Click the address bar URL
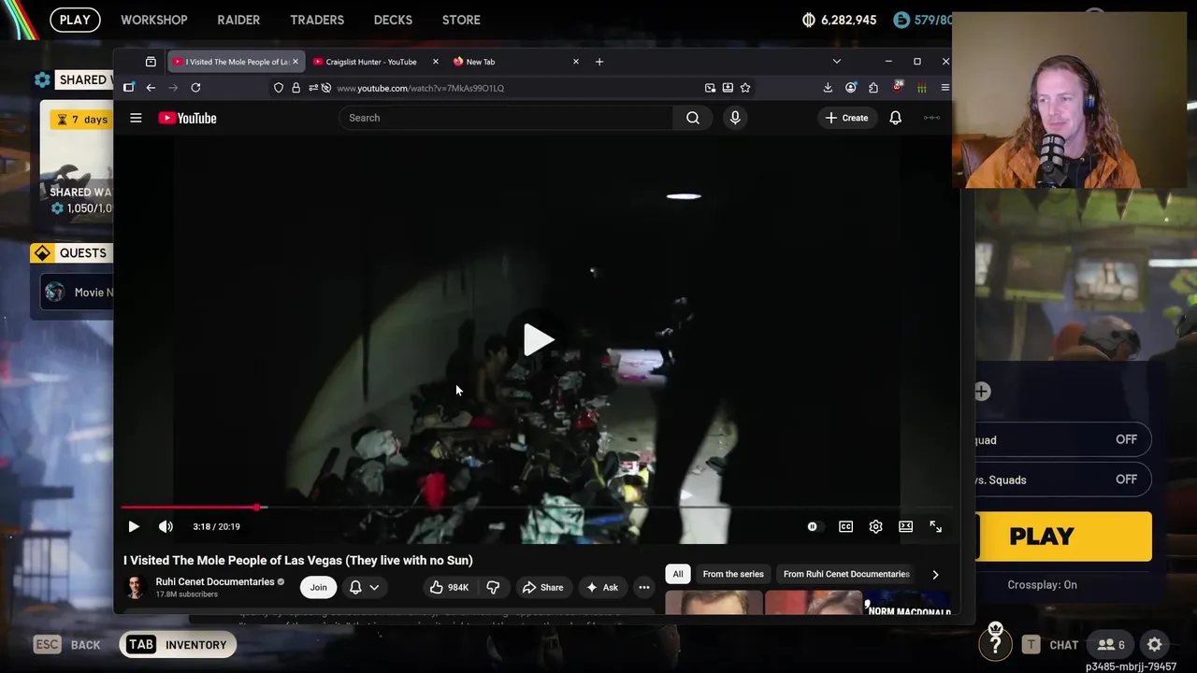 (420, 88)
